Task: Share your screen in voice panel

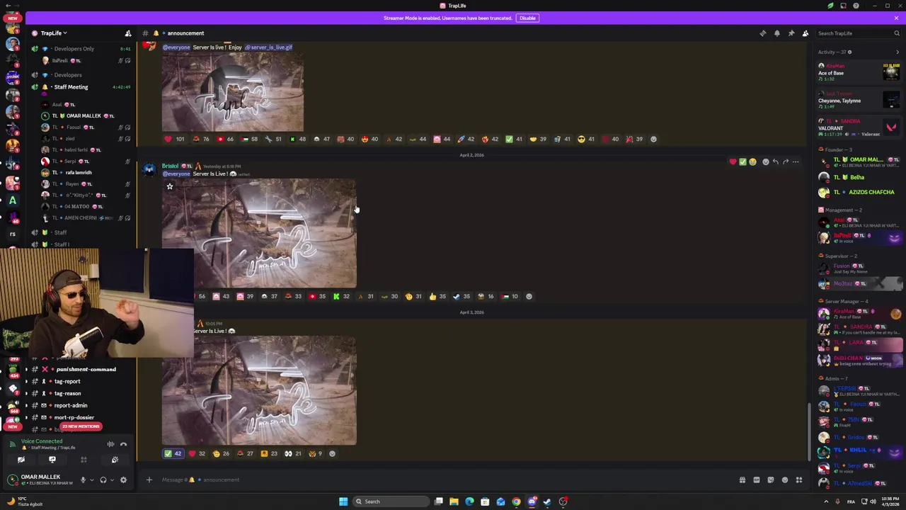Action: pos(52,460)
